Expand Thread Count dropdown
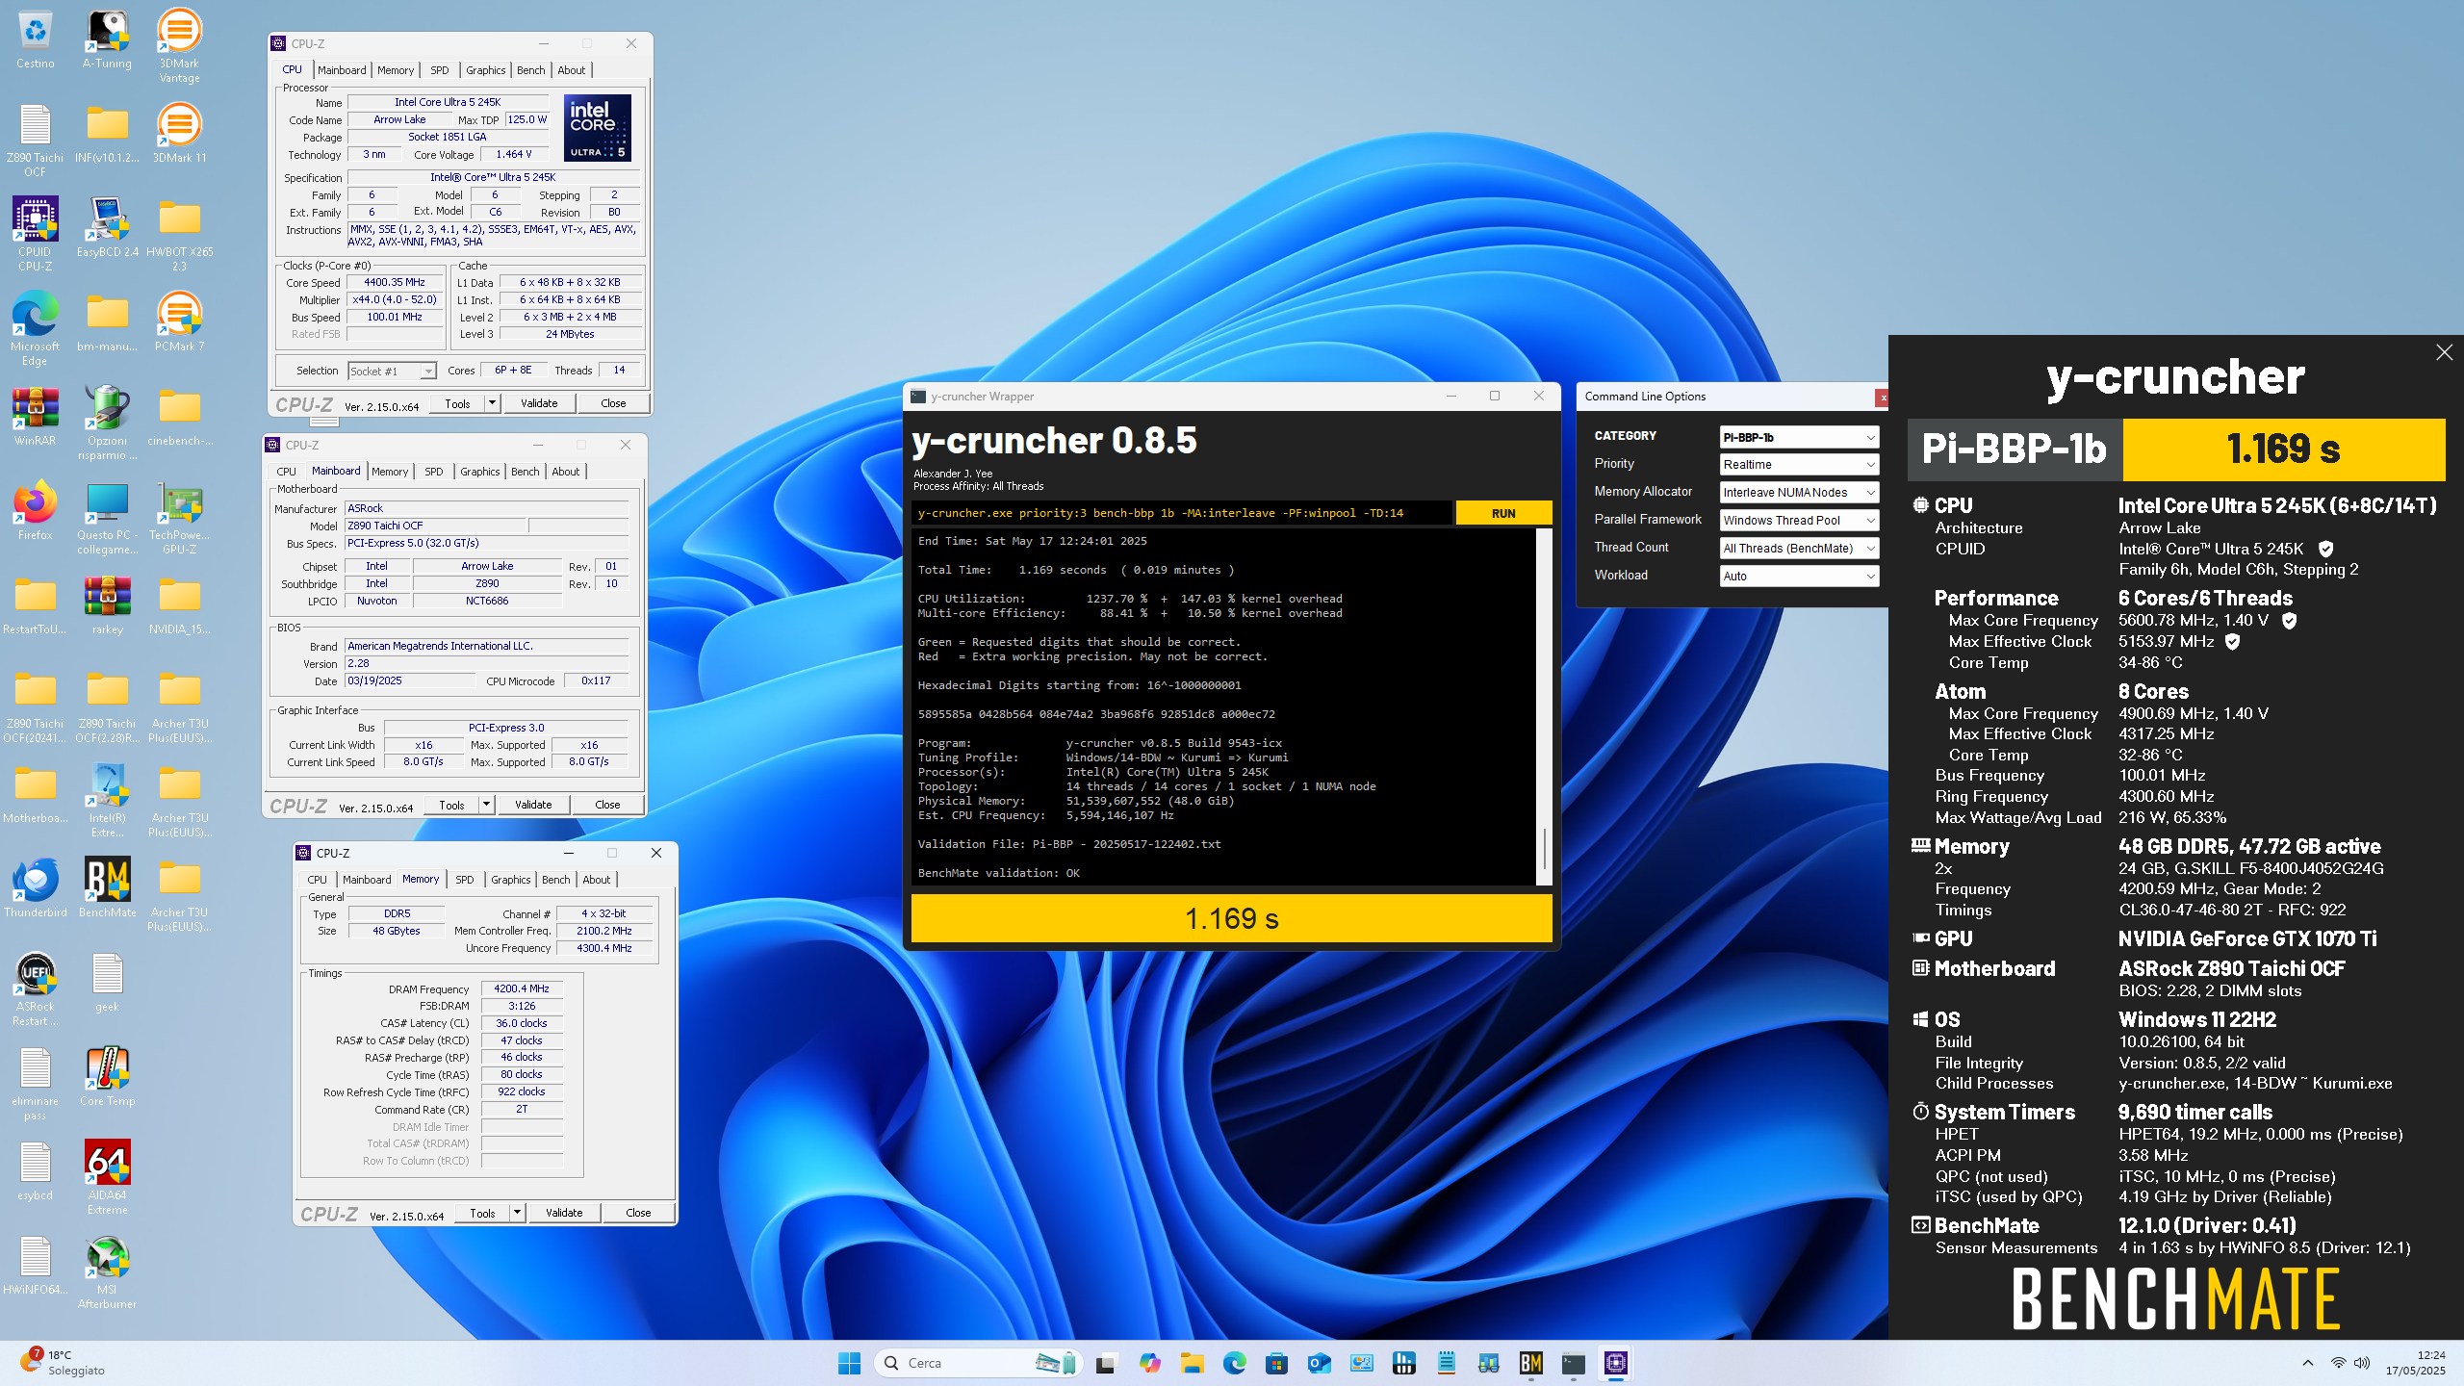This screenshot has height=1386, width=2464. coord(1798,548)
